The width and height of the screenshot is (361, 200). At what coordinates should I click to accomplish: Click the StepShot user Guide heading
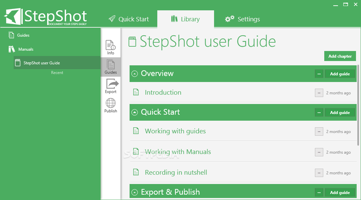click(x=208, y=41)
